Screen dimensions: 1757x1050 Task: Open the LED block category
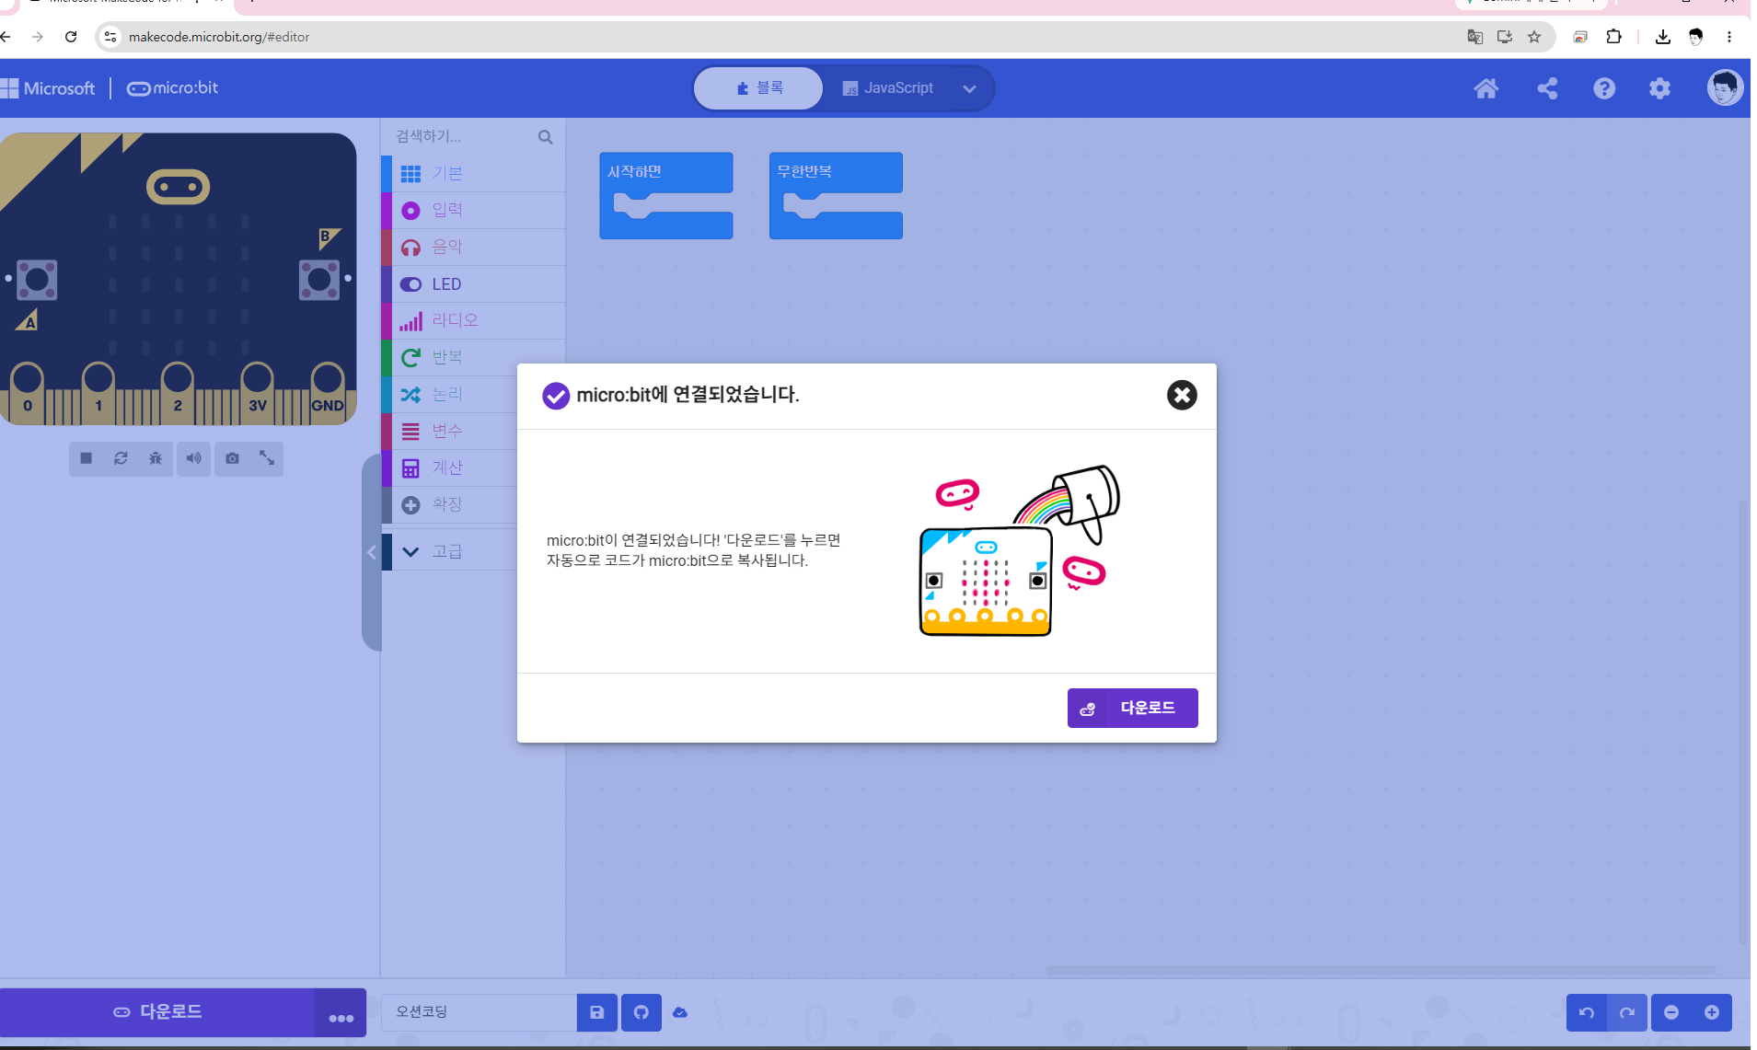[x=473, y=283]
